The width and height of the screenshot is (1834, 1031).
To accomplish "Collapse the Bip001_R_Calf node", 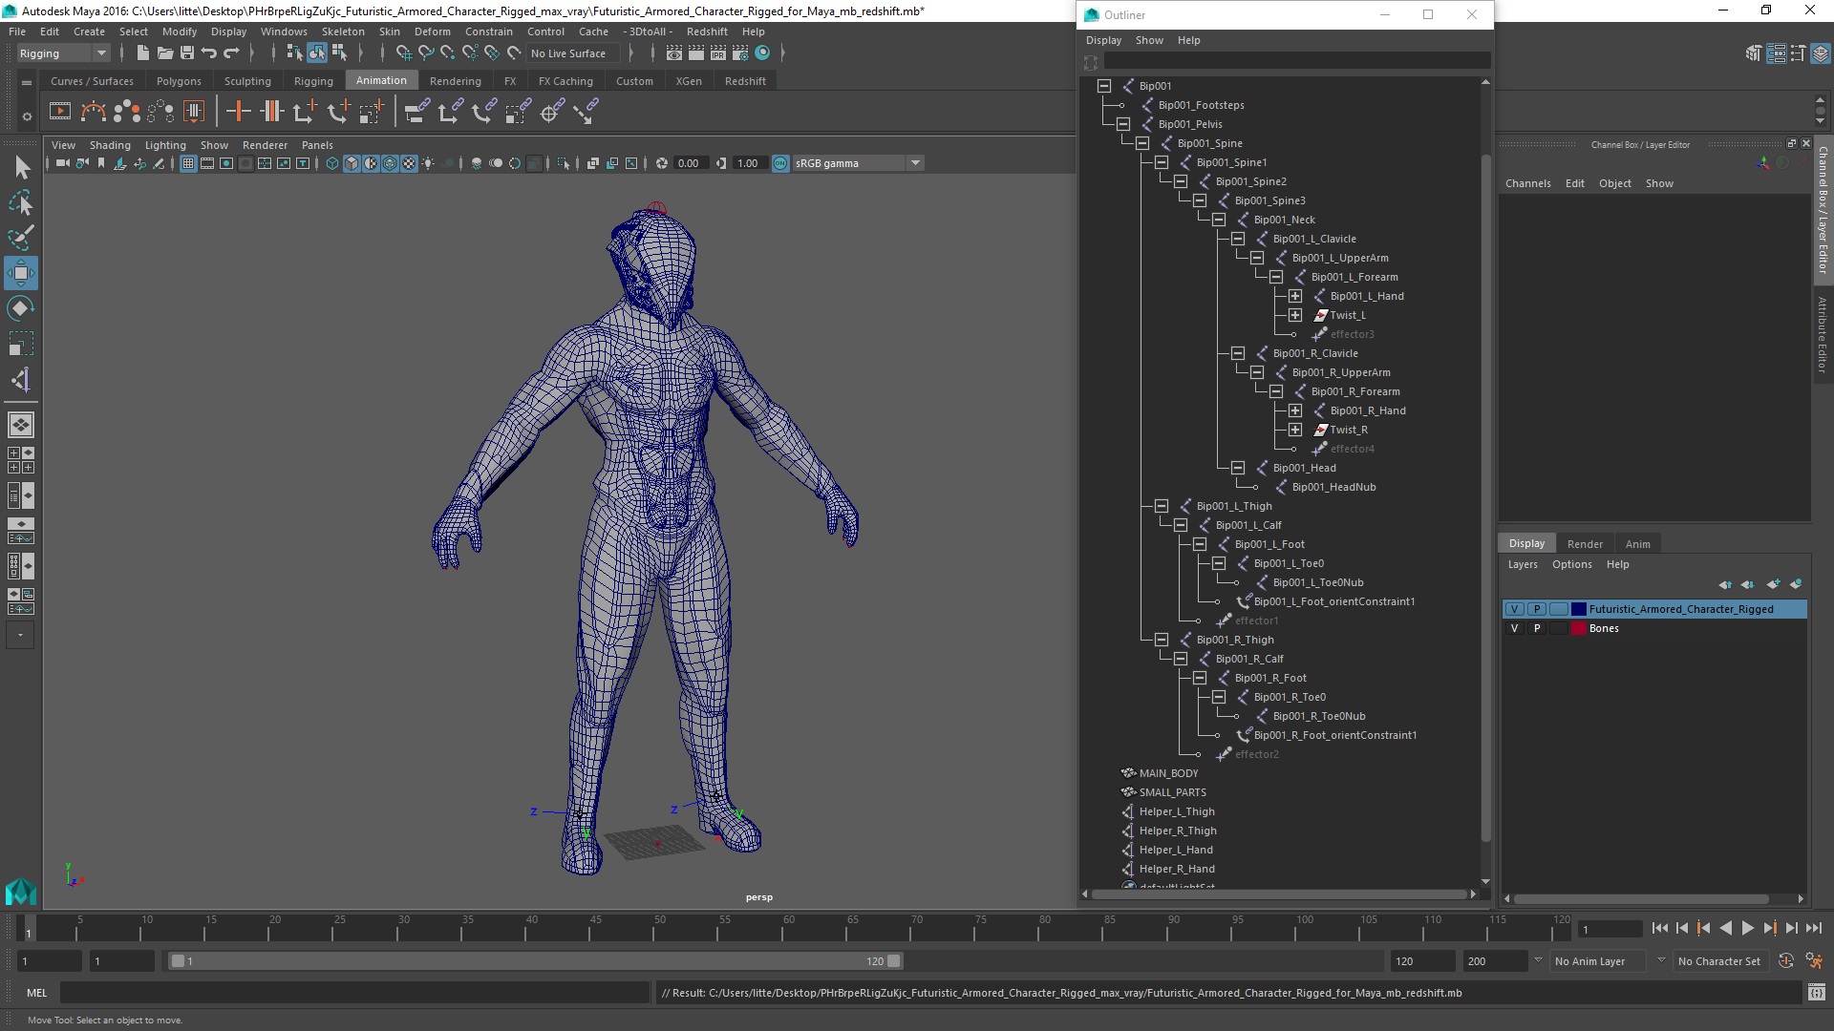I will point(1181,659).
